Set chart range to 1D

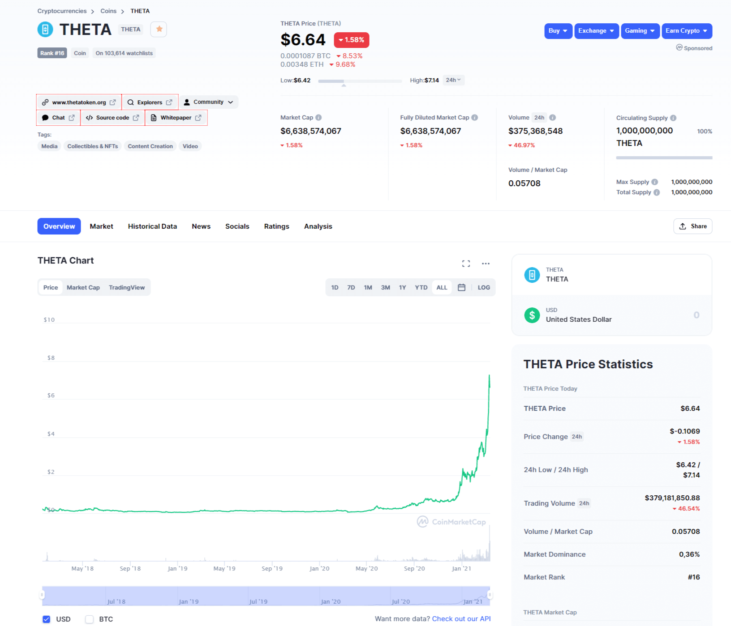[335, 287]
